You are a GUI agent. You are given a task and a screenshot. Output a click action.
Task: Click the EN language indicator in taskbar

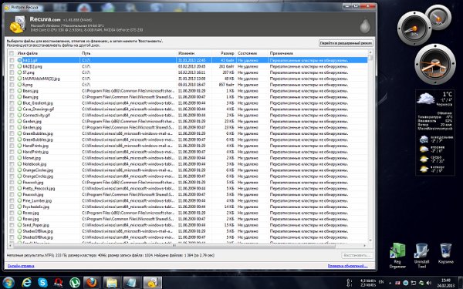(x=381, y=281)
